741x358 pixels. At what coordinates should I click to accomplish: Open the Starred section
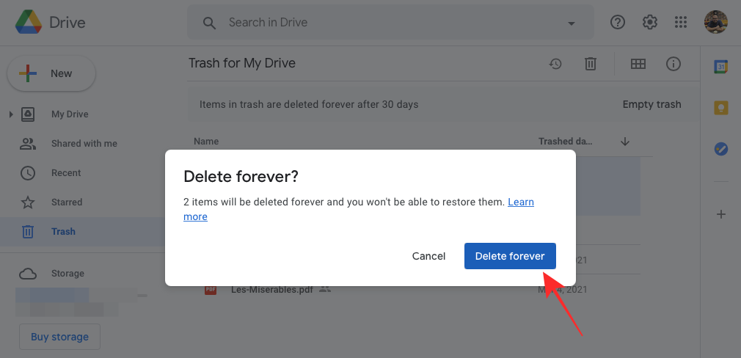click(x=67, y=202)
